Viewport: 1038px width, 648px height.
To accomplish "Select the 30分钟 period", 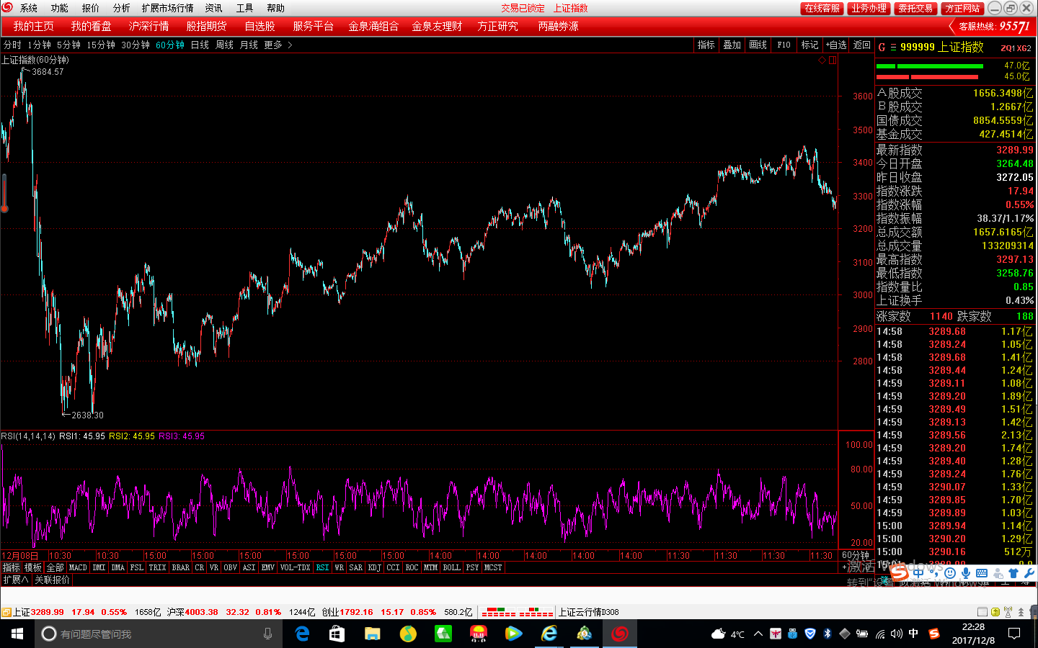I will (136, 45).
